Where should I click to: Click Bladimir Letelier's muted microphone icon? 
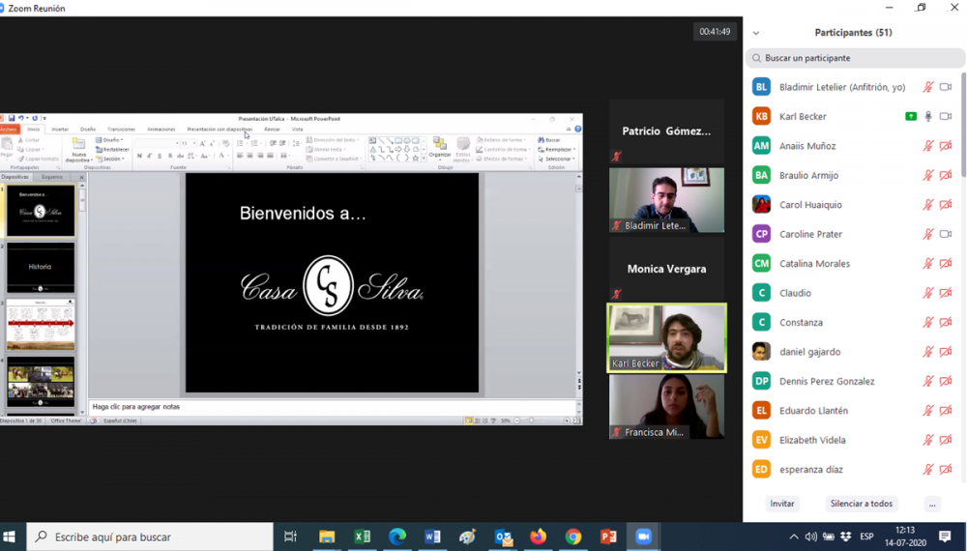(928, 87)
